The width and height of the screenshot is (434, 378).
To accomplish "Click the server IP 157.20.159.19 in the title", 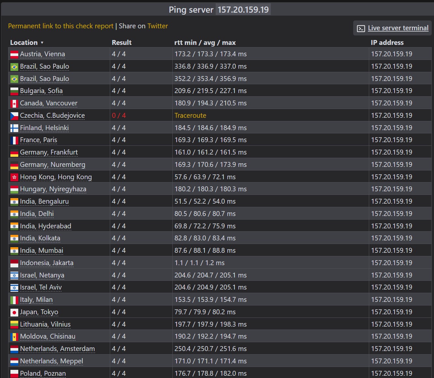I will click(x=243, y=9).
